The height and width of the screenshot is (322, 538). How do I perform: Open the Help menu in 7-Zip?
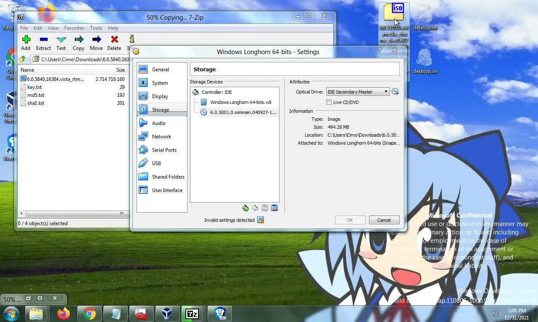tap(113, 28)
